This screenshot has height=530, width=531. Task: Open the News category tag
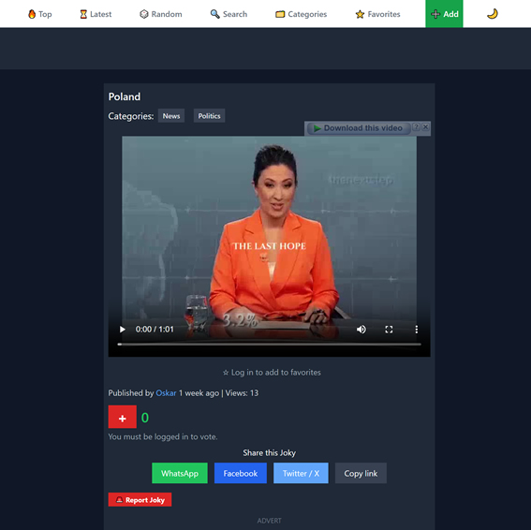coord(171,116)
